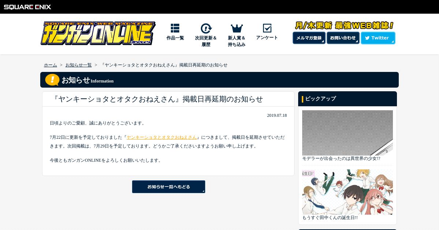This screenshot has height=230, width=439.
Task: Follow ヤンキーショタとオタクおねえさん orange link
Action: (162, 137)
